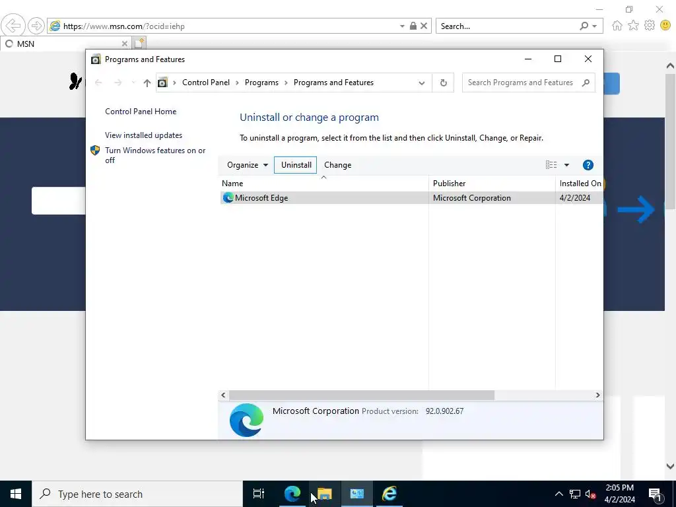
Task: Click the Explorer Back arrow in Programs and Features
Action: coord(98,83)
